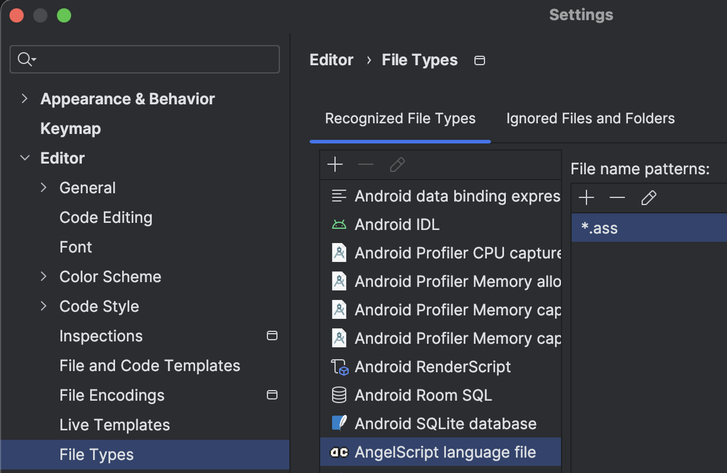Click the Android IDL icon
This screenshot has height=473, width=727.
pos(339,225)
